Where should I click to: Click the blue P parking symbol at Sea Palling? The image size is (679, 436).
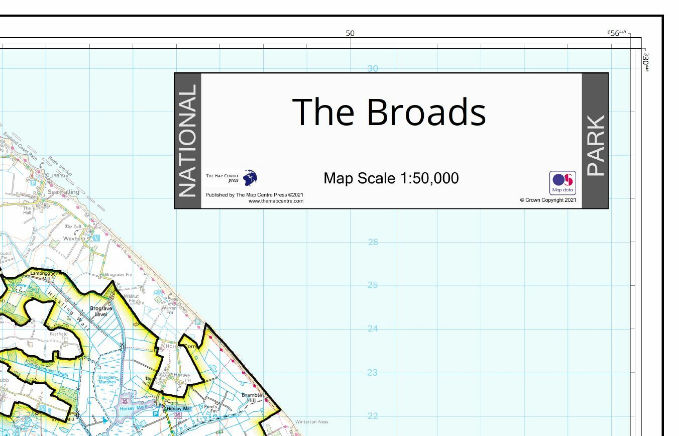pos(33,183)
